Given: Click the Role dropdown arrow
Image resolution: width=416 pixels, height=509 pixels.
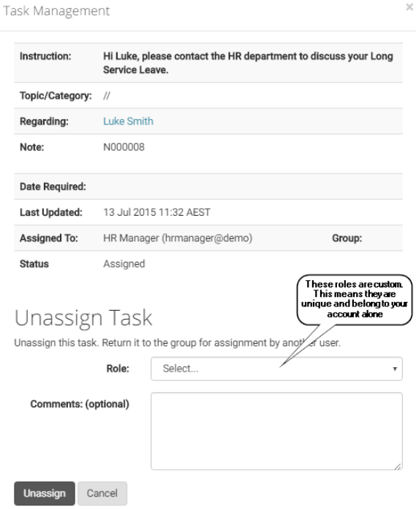Looking at the screenshot, I should pyautogui.click(x=395, y=369).
